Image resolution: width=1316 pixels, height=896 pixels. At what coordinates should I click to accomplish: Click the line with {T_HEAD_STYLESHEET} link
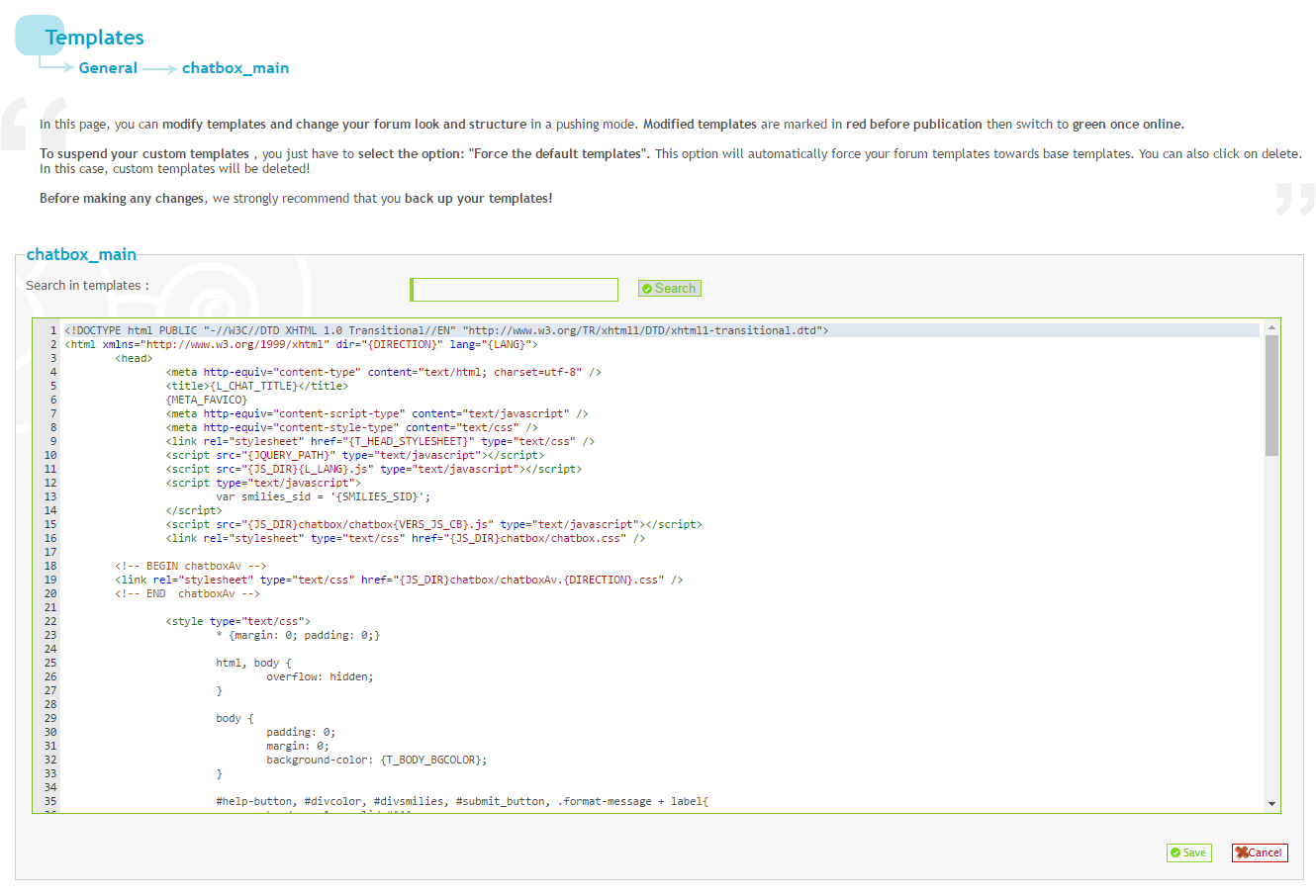(x=380, y=441)
